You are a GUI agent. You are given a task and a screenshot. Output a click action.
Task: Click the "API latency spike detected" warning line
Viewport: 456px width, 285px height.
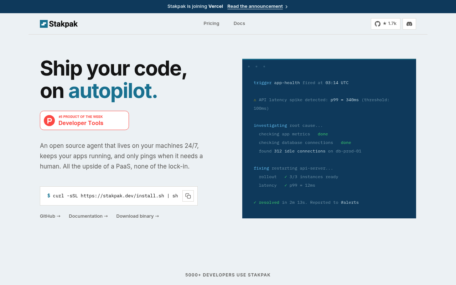click(322, 104)
